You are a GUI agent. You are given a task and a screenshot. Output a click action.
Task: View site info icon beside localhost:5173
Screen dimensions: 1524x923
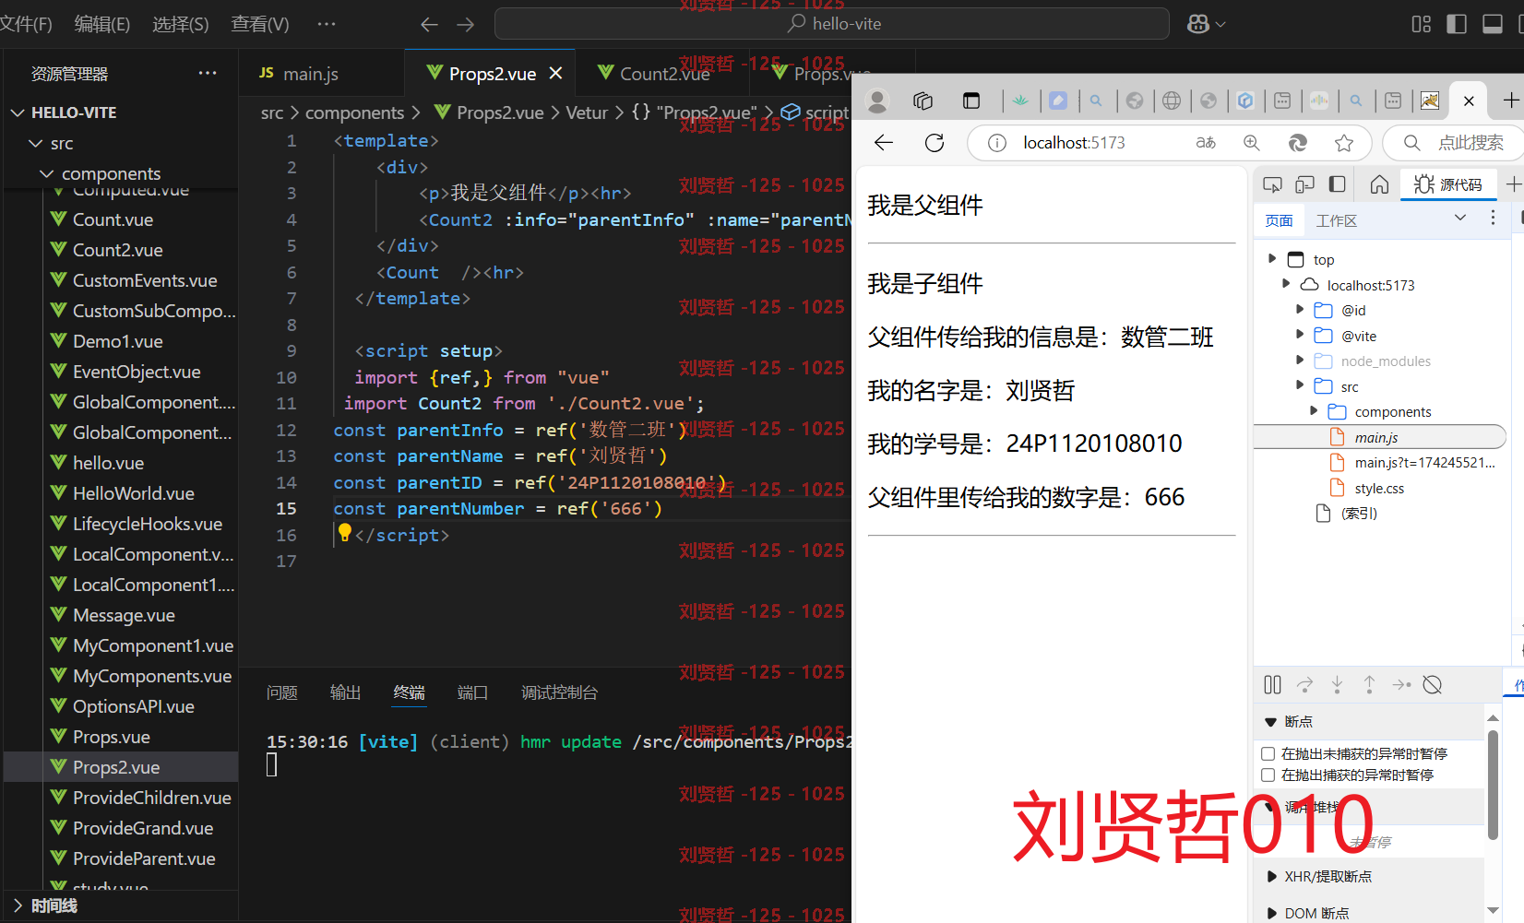pos(997,143)
